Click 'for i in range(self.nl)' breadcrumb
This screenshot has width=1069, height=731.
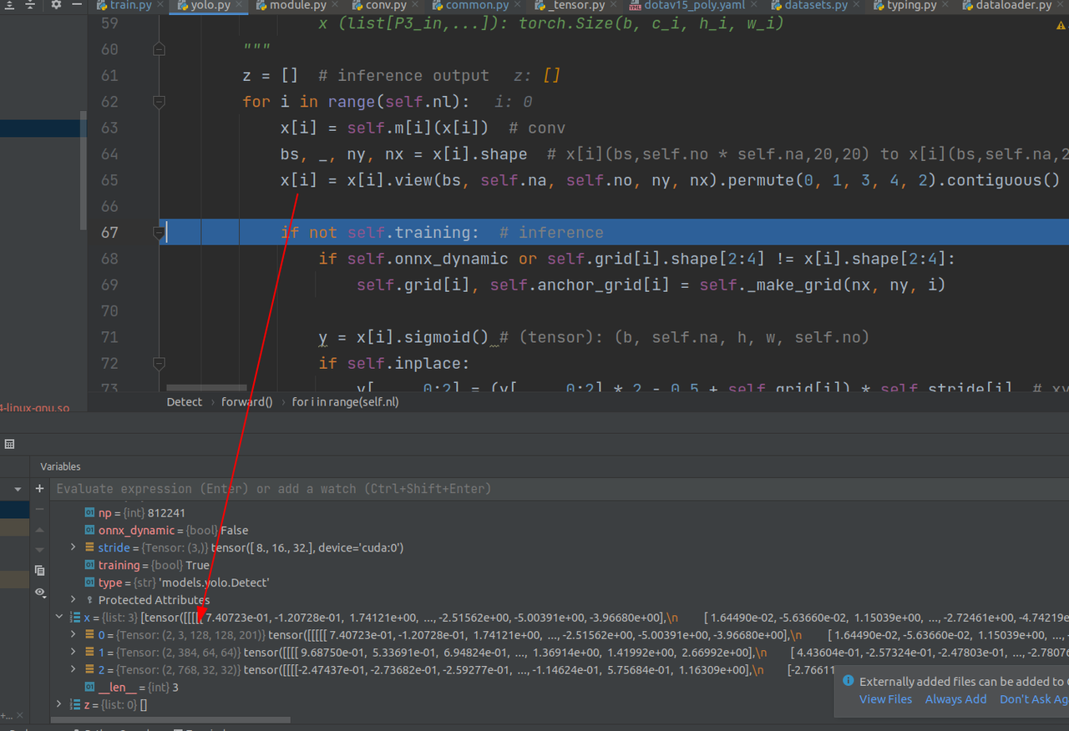[345, 402]
